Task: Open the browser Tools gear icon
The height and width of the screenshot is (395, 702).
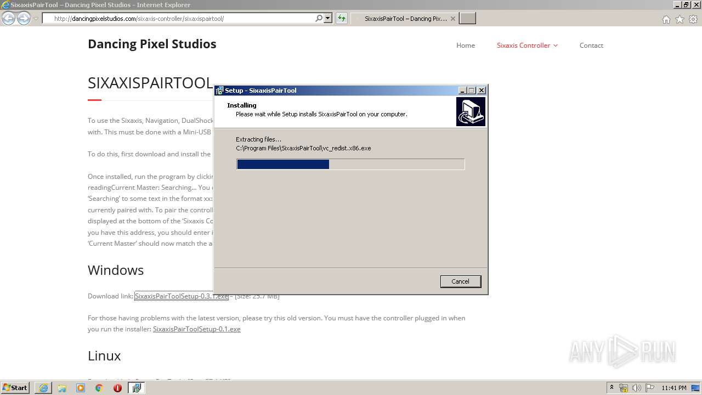Action: 693,19
